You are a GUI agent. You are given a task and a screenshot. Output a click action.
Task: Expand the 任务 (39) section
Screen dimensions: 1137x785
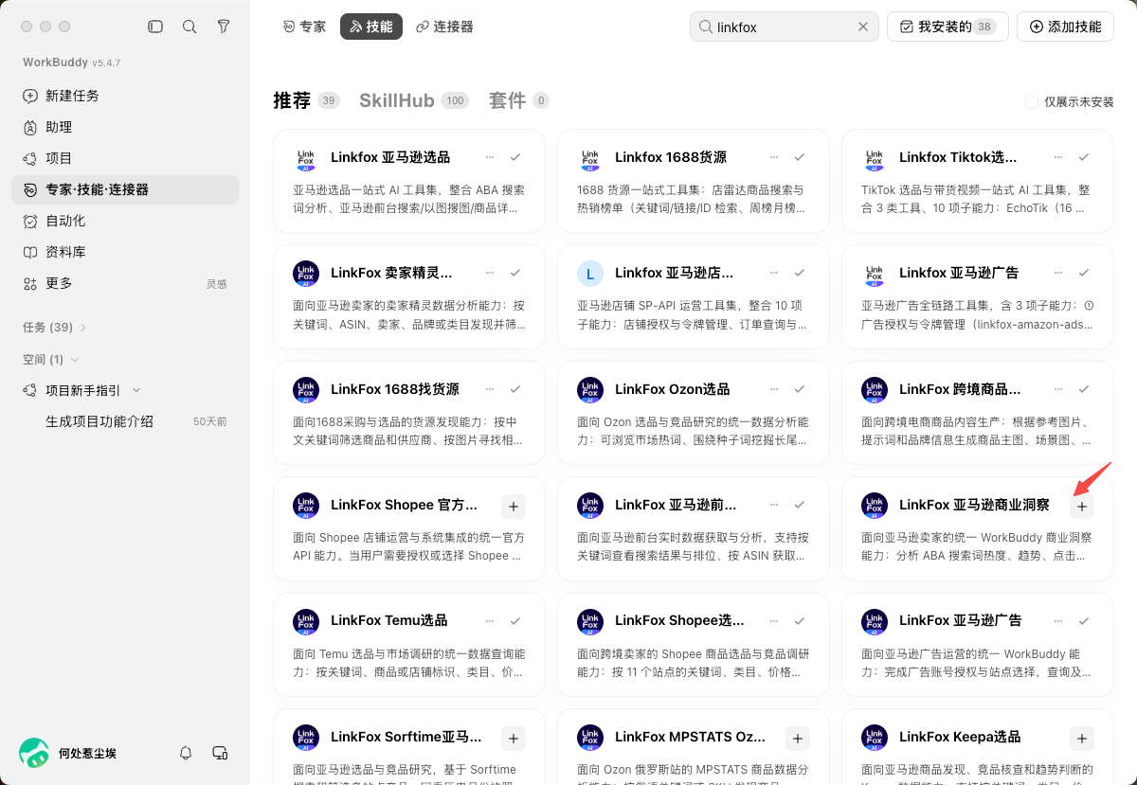point(55,327)
